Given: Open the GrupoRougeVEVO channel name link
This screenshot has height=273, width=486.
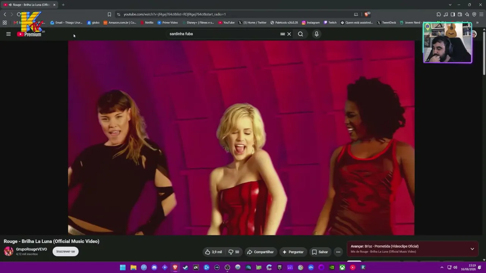Looking at the screenshot, I should point(32,249).
